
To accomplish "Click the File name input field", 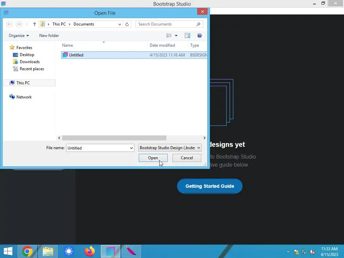I will point(98,148).
